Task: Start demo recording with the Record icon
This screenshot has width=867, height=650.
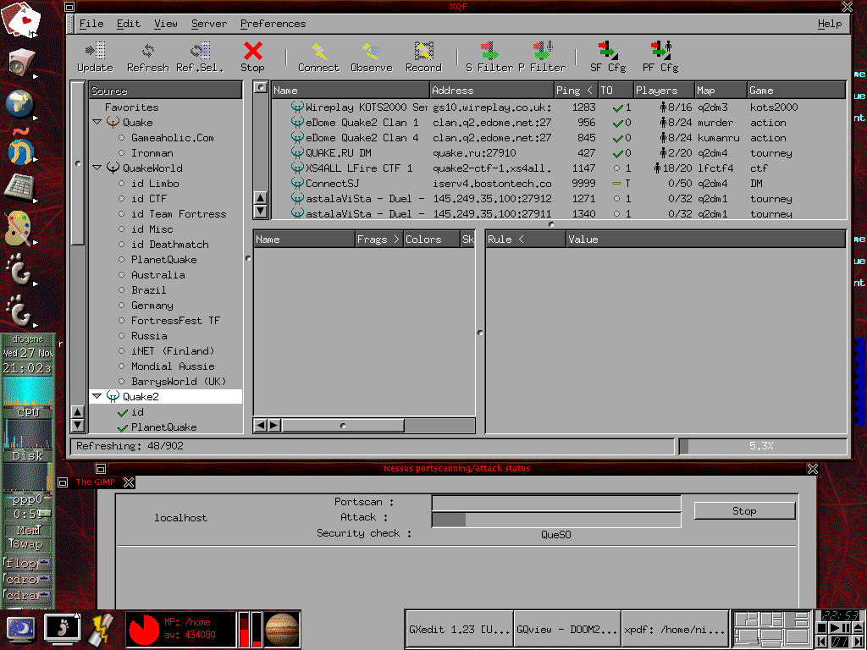Action: coord(423,52)
